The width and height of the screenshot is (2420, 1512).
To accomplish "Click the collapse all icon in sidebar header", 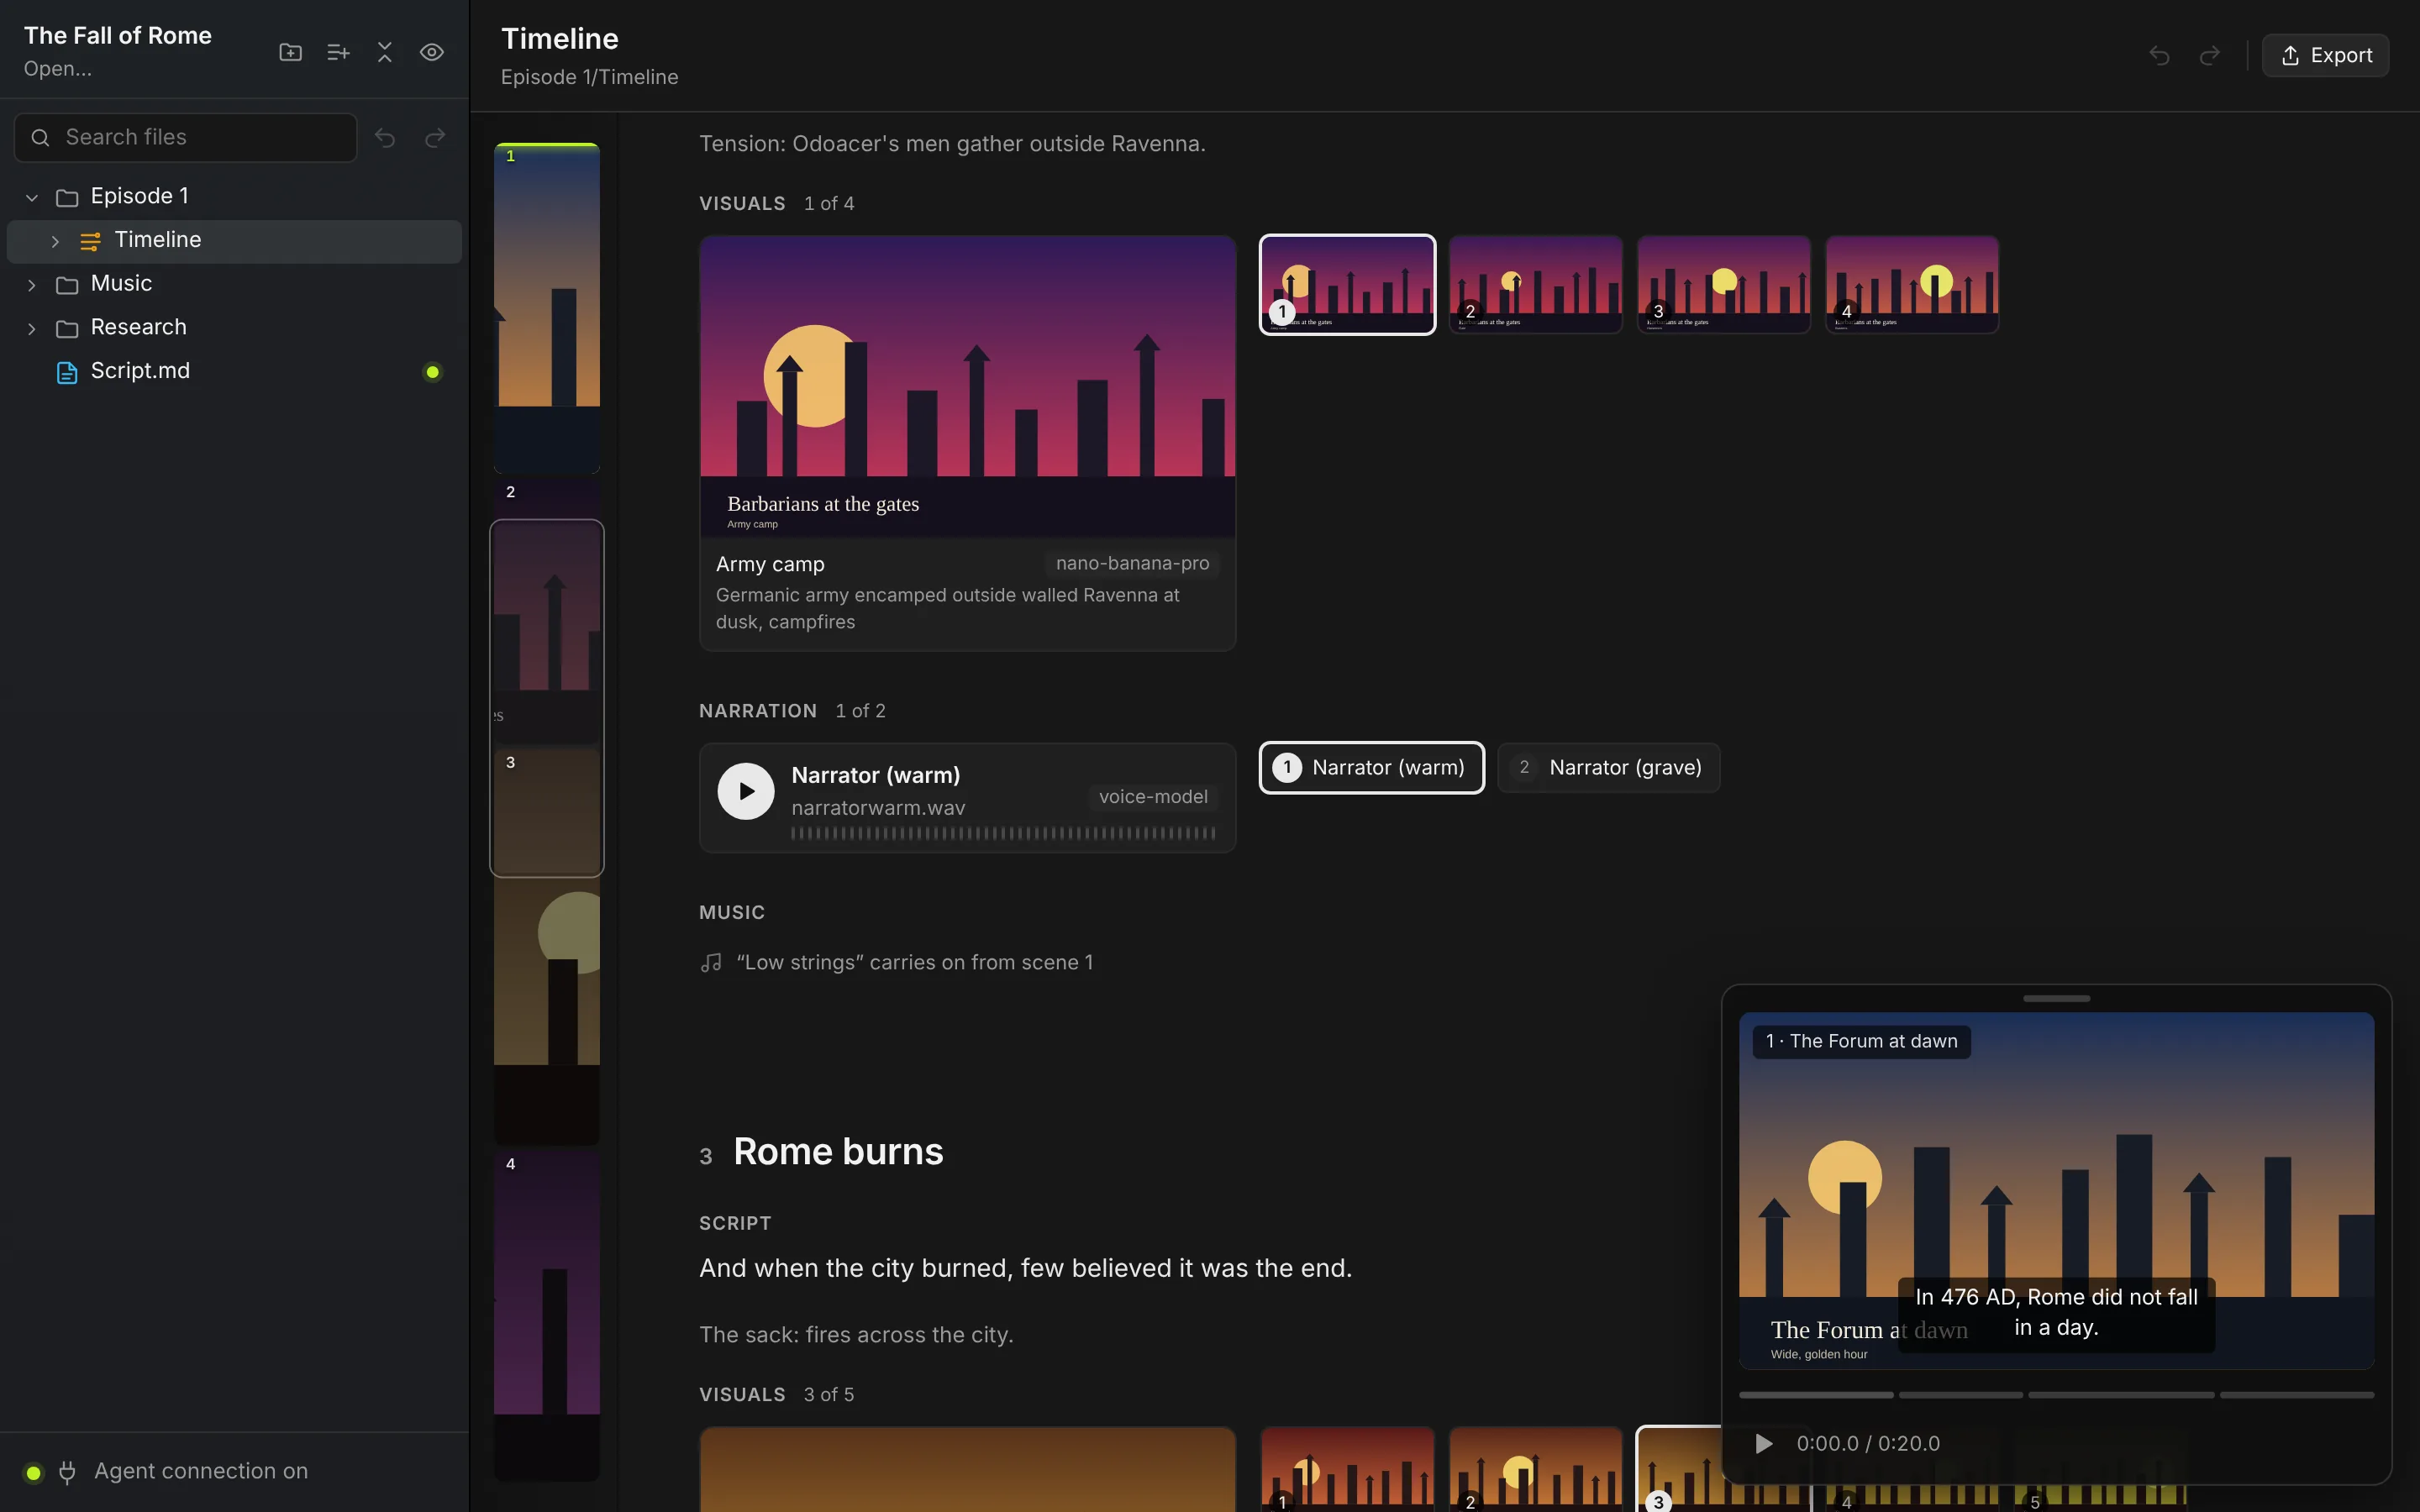I will pos(385,52).
